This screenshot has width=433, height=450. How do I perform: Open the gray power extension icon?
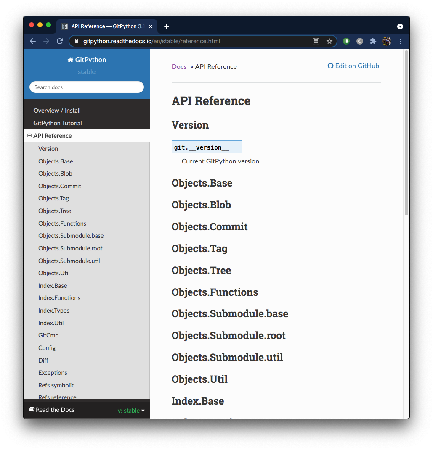pyautogui.click(x=360, y=41)
